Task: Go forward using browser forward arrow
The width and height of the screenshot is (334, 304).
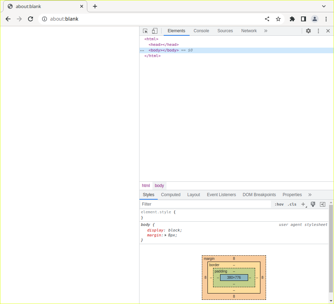Action: click(19, 19)
